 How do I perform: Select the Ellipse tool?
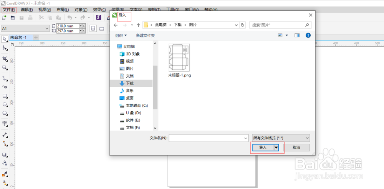pyautogui.click(x=4, y=104)
